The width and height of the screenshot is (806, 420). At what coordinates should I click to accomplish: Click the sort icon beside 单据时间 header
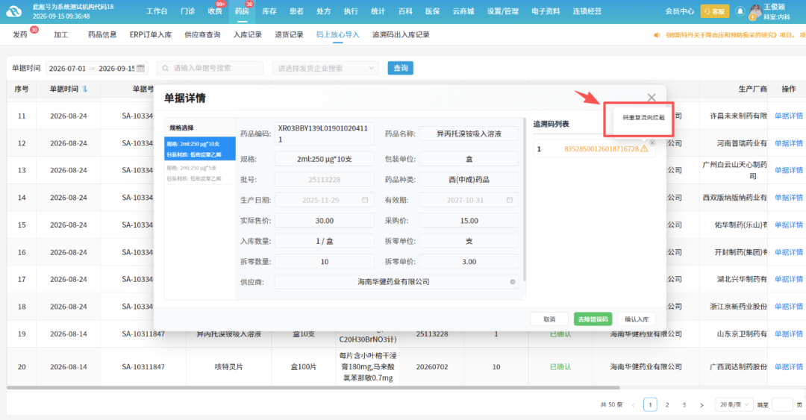pyautogui.click(x=85, y=89)
